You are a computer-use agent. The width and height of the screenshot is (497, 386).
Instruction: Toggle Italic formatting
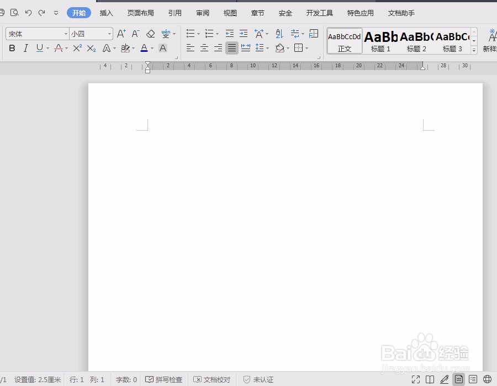tap(25, 48)
